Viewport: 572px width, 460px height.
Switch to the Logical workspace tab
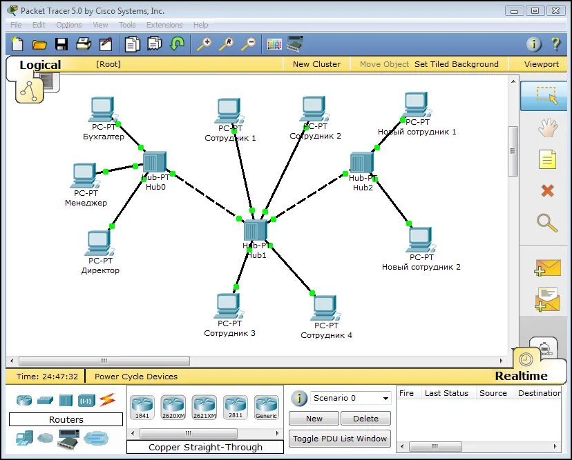tap(40, 65)
